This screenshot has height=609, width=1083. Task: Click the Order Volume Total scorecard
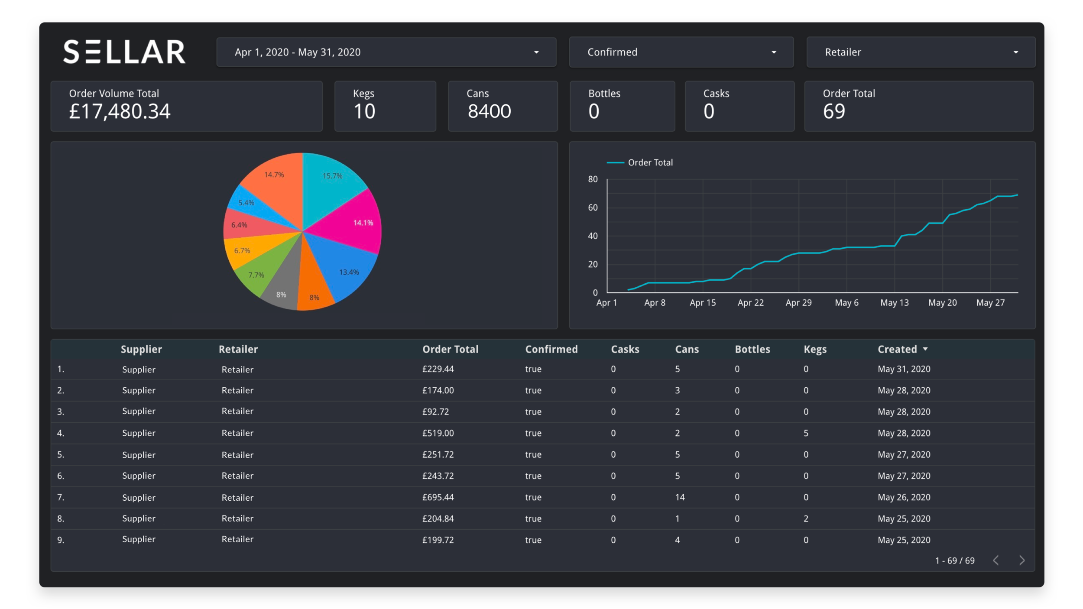(186, 106)
